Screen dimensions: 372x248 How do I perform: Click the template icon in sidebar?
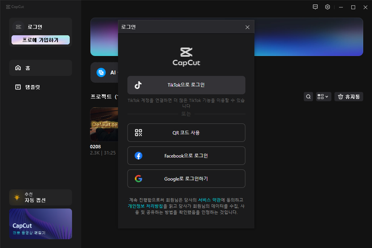click(18, 87)
